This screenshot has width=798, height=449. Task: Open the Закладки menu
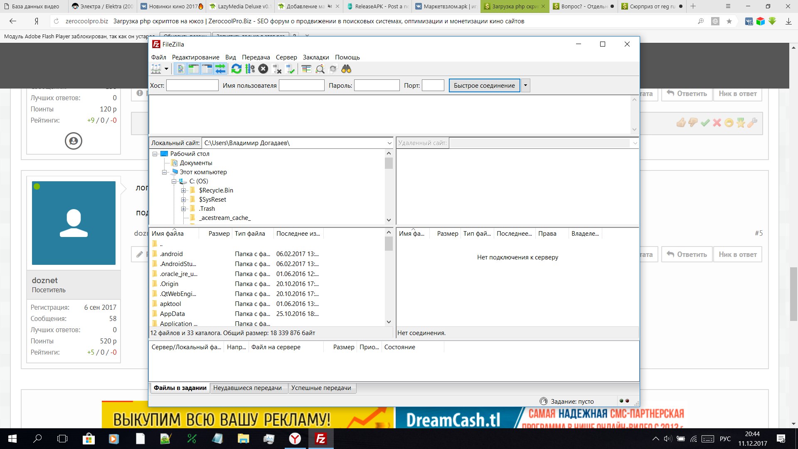[316, 57]
